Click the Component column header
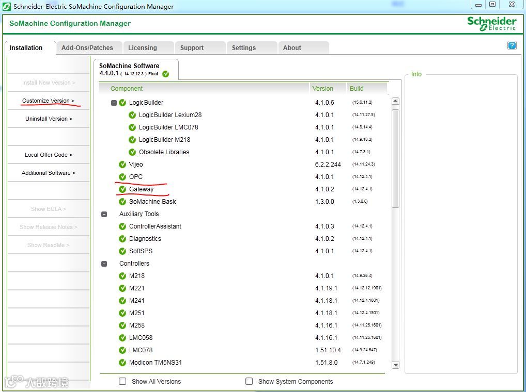This screenshot has height=392, width=526. 204,88
